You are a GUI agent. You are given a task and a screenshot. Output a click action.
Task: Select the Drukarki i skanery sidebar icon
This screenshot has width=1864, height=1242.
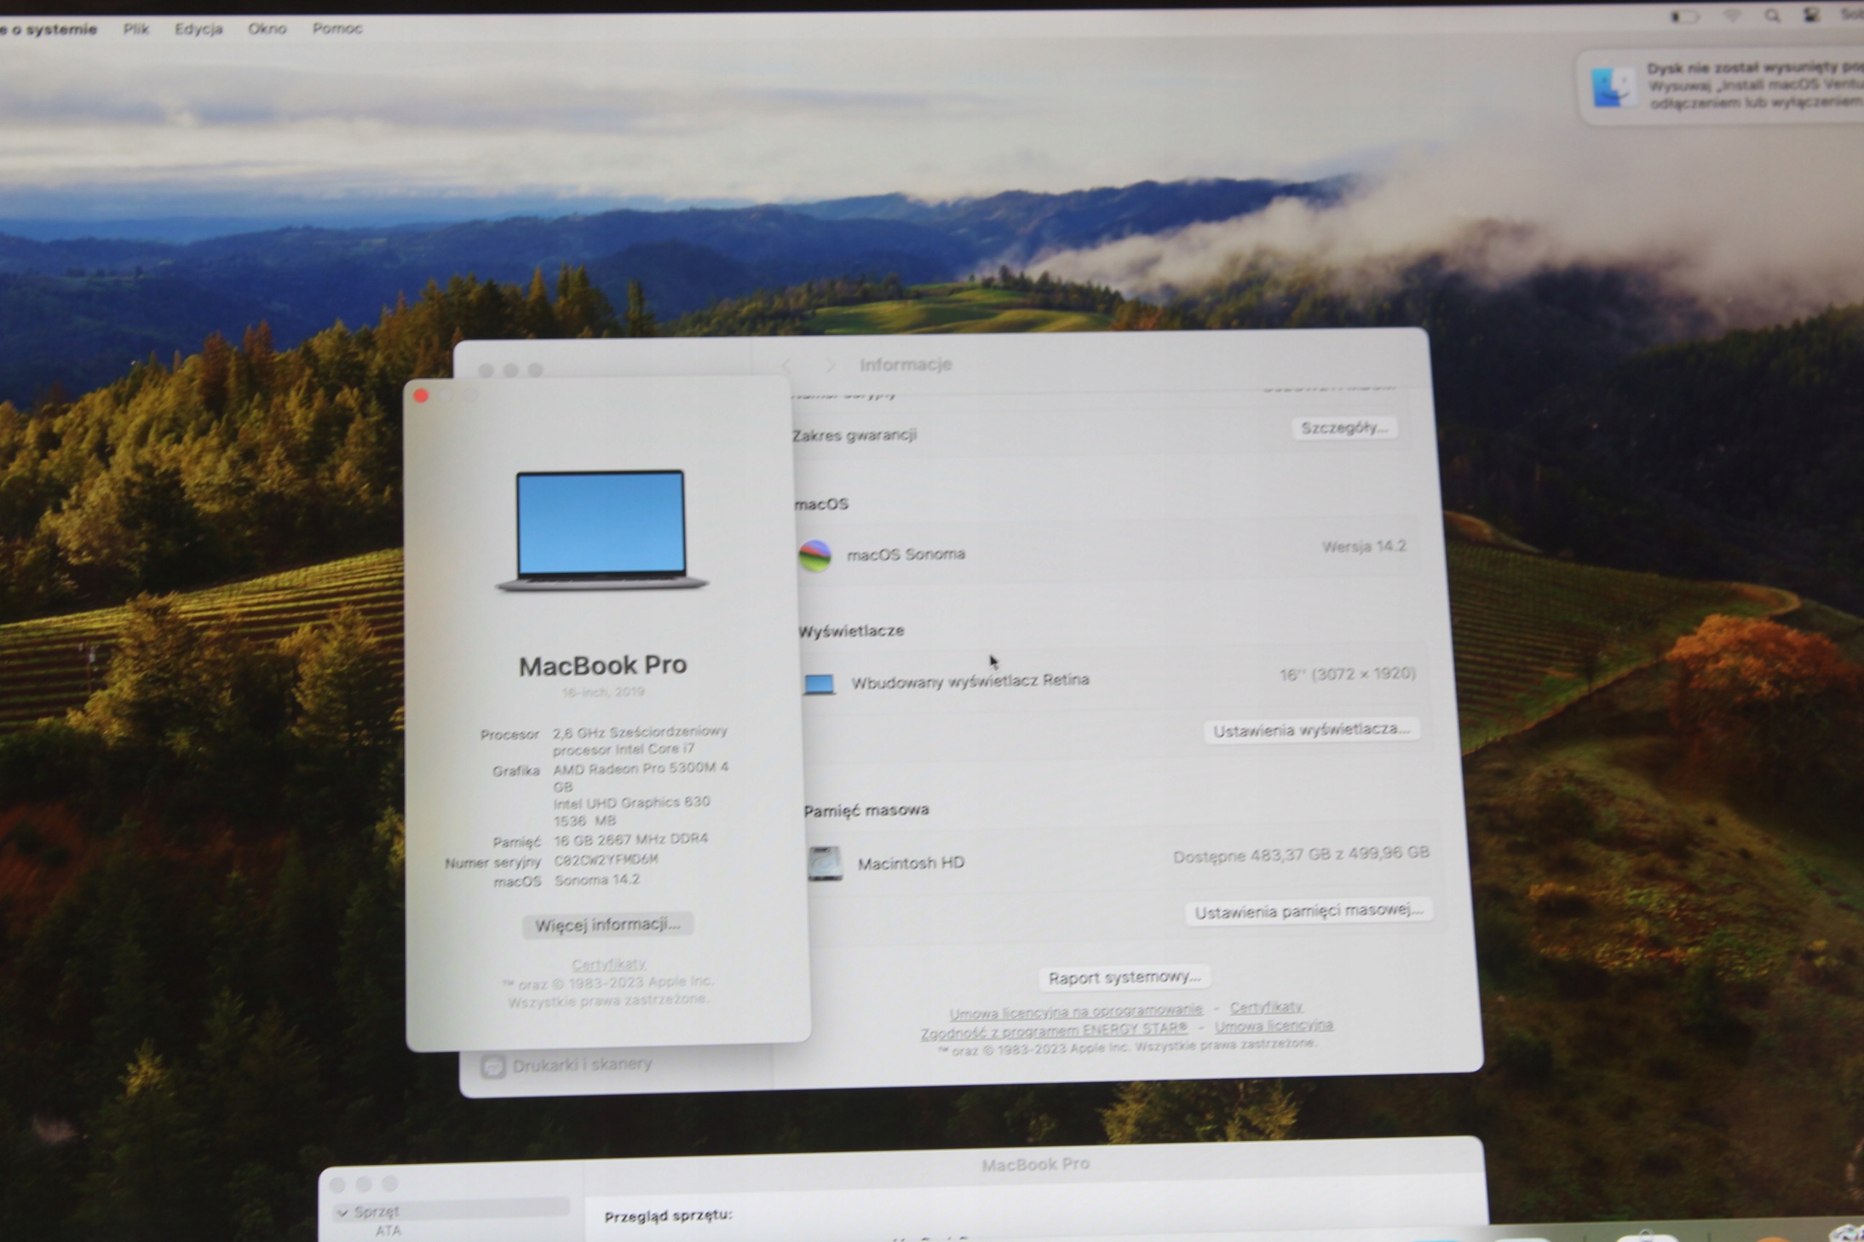[x=493, y=1067]
